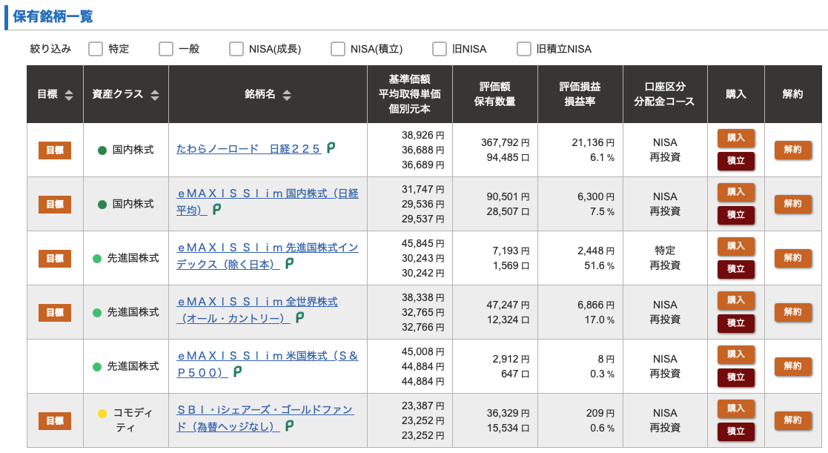The image size is (828, 453).
Task: Sort the table by 目標 column arrows
Action: click(69, 95)
